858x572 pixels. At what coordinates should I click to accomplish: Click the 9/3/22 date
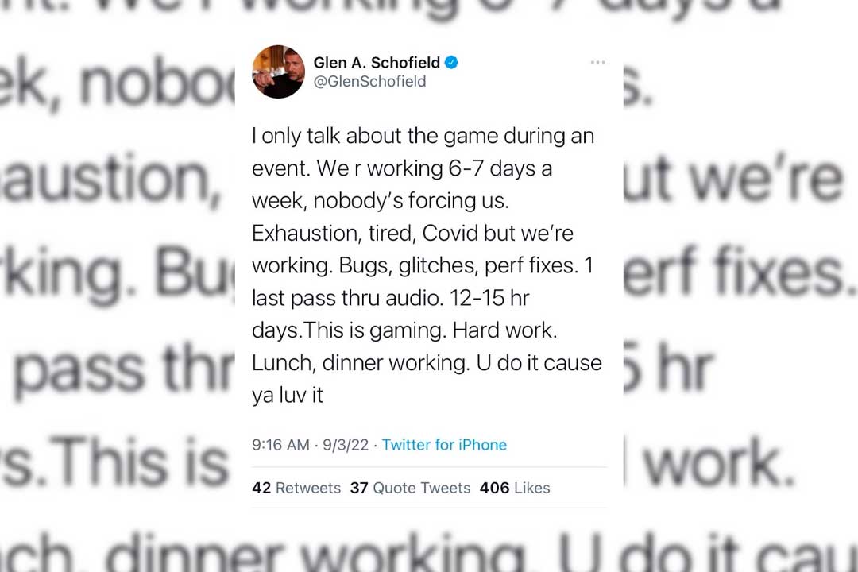pyautogui.click(x=346, y=445)
